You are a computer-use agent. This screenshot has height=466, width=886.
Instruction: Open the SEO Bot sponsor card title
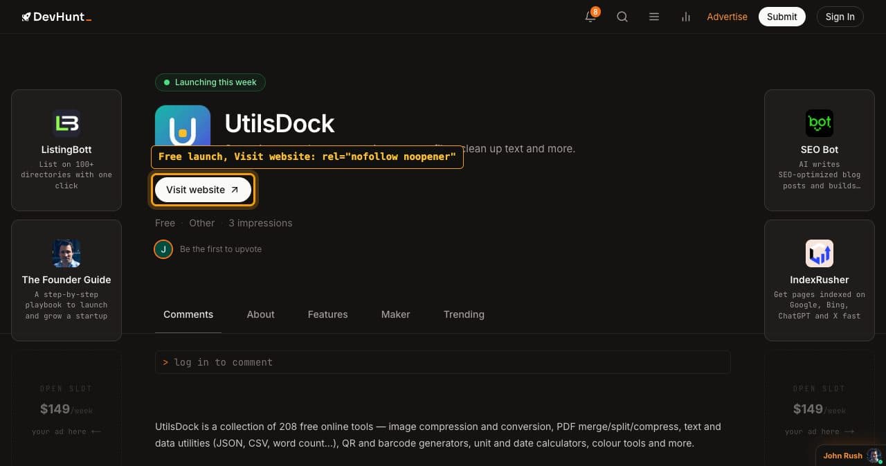pyautogui.click(x=820, y=150)
